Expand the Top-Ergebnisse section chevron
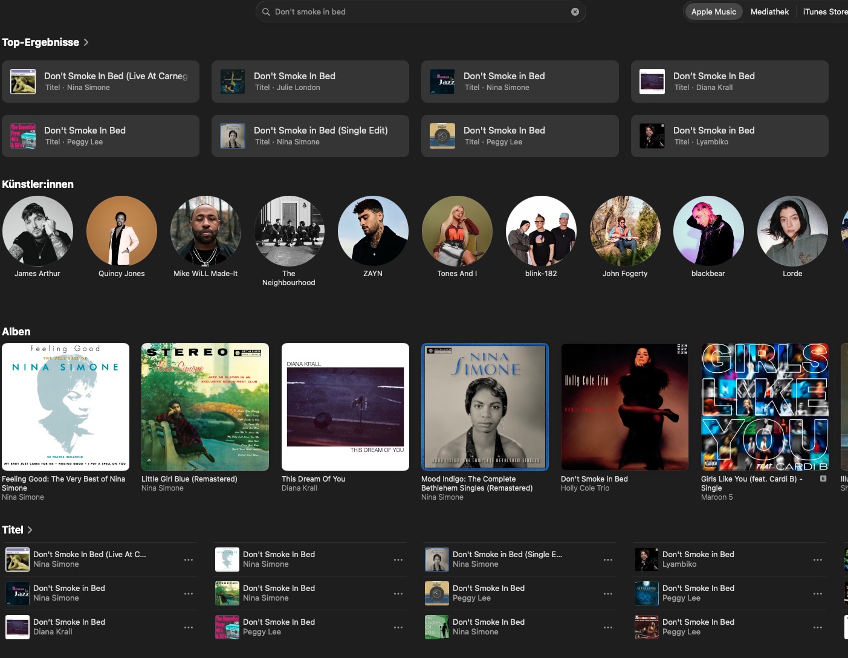Viewport: 848px width, 658px height. (x=86, y=42)
